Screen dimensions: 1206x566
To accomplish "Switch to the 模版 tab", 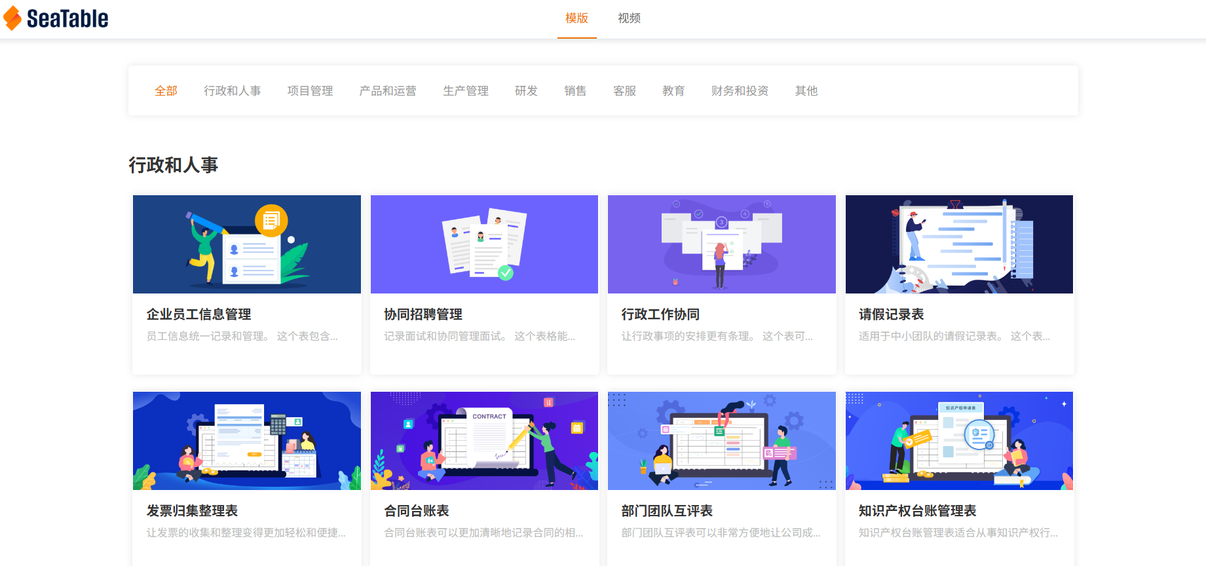I will click(576, 18).
